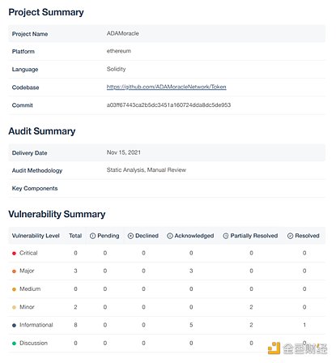Select the pale Minor severity dot
336x363 pixels.
tap(14, 307)
